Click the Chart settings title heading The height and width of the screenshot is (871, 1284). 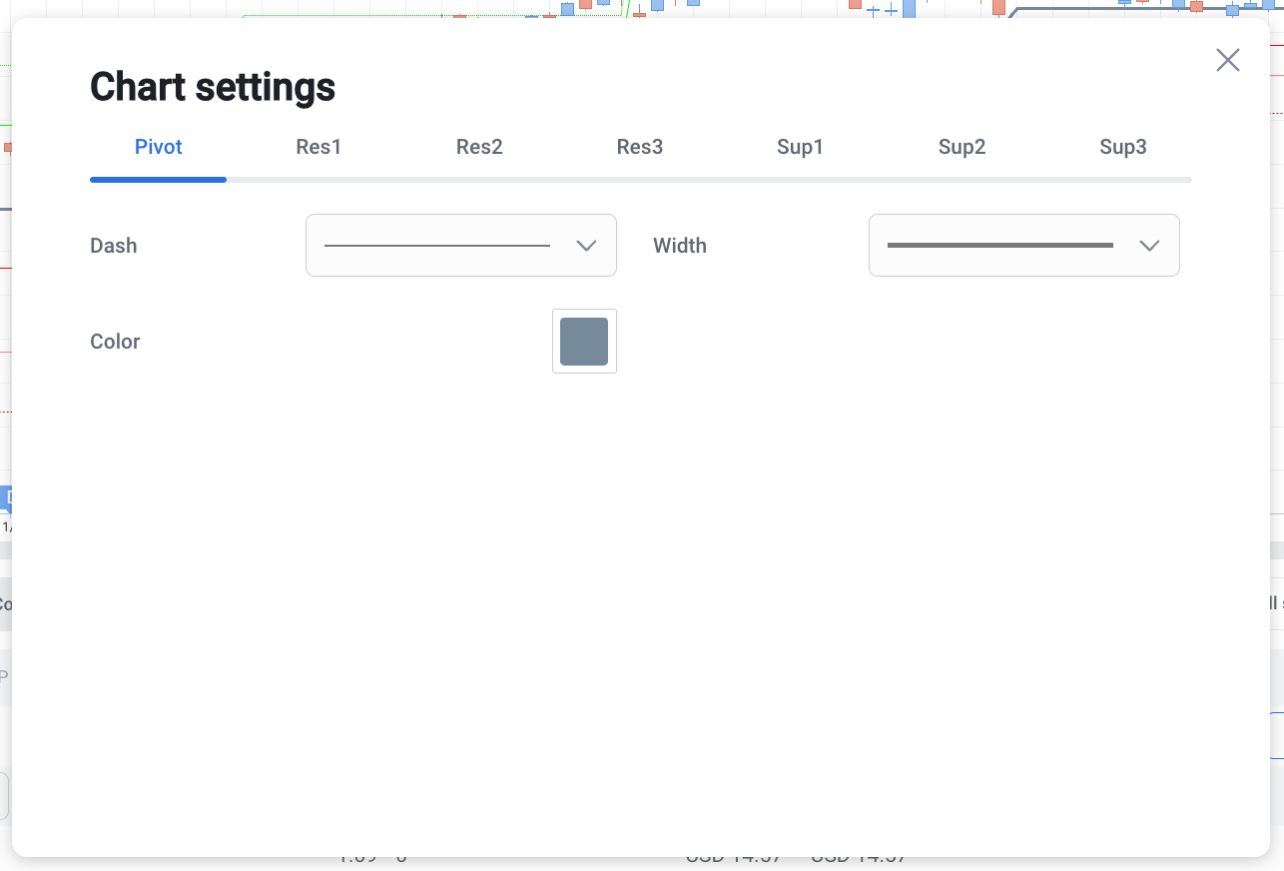(x=213, y=88)
